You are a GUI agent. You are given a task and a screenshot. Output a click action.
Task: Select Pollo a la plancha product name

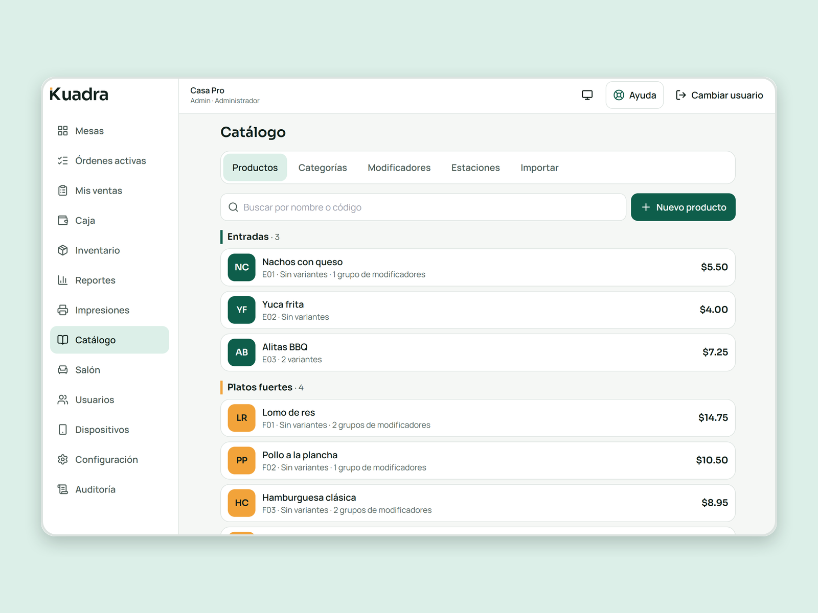click(300, 455)
